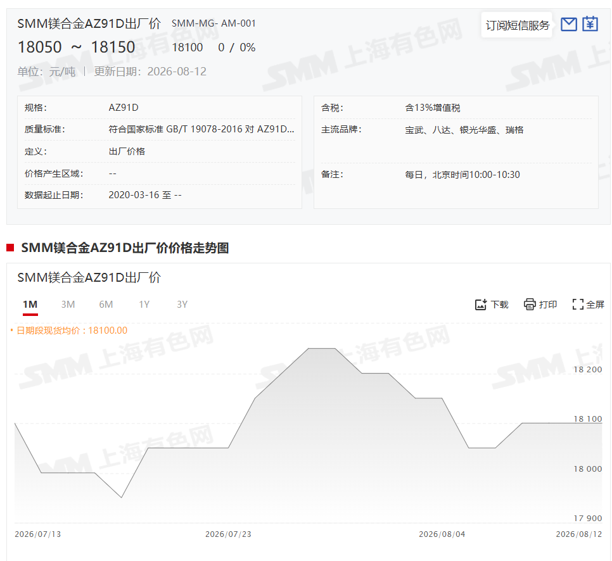This screenshot has width=612, height=561.
Task: Switch to the 3Y range tab
Action: pyautogui.click(x=182, y=305)
